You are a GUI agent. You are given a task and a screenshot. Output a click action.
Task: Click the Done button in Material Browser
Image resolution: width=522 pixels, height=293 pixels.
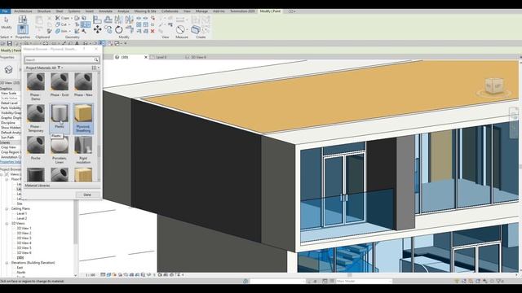(87, 195)
